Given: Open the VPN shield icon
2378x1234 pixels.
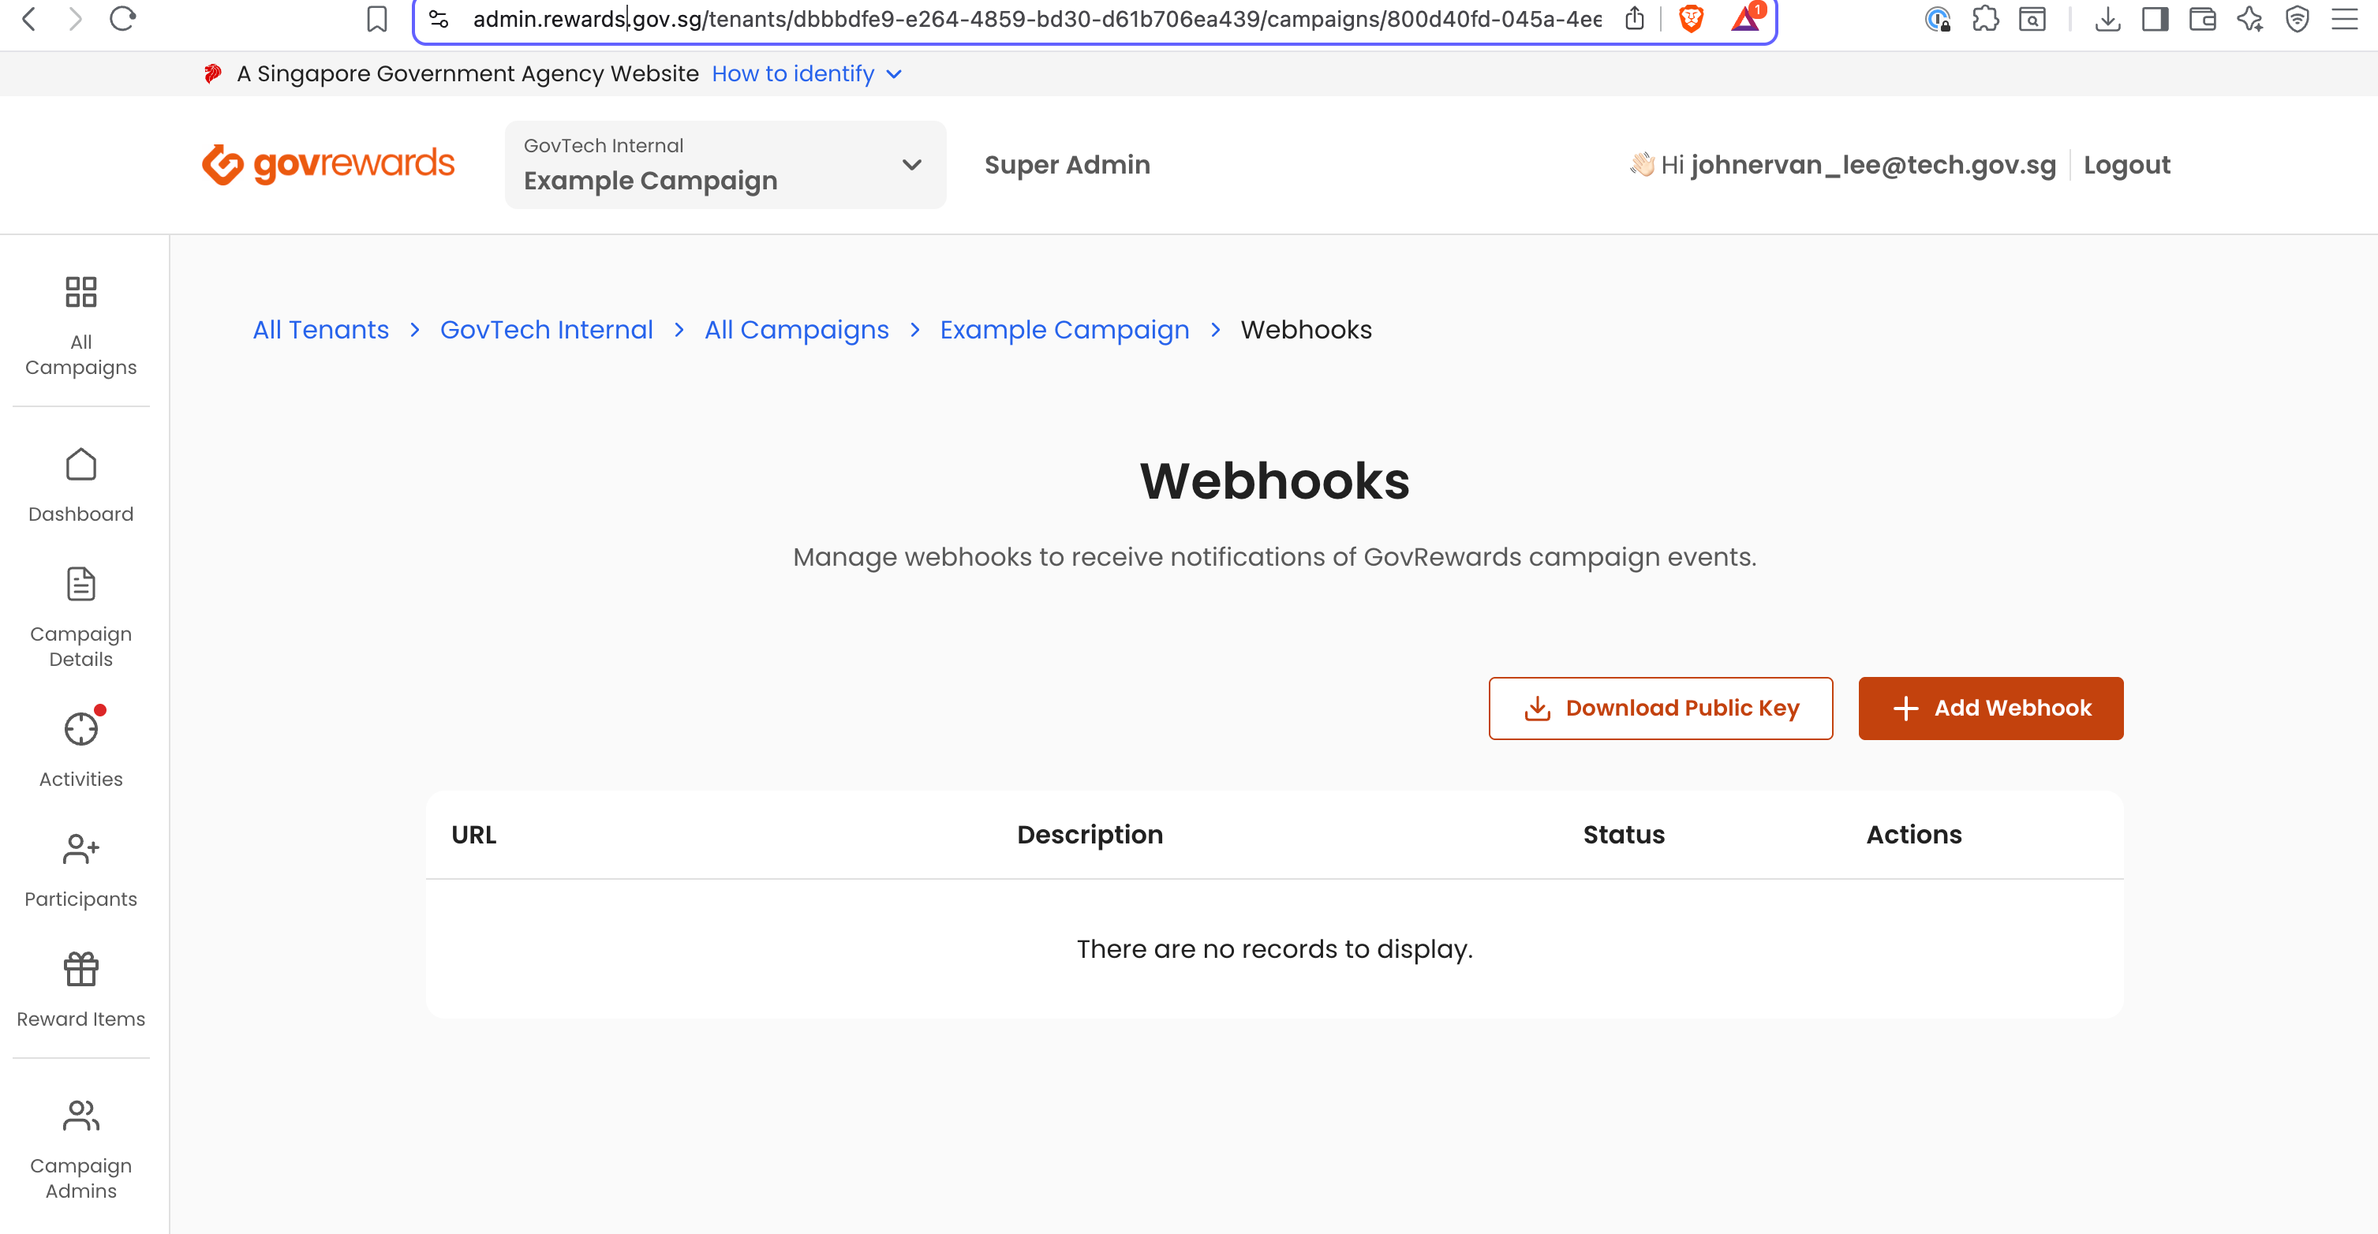Looking at the screenshot, I should pos(2297,18).
